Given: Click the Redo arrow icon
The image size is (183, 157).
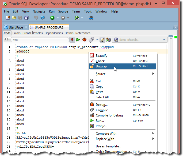Looking at the screenshot, I should 43,18.
